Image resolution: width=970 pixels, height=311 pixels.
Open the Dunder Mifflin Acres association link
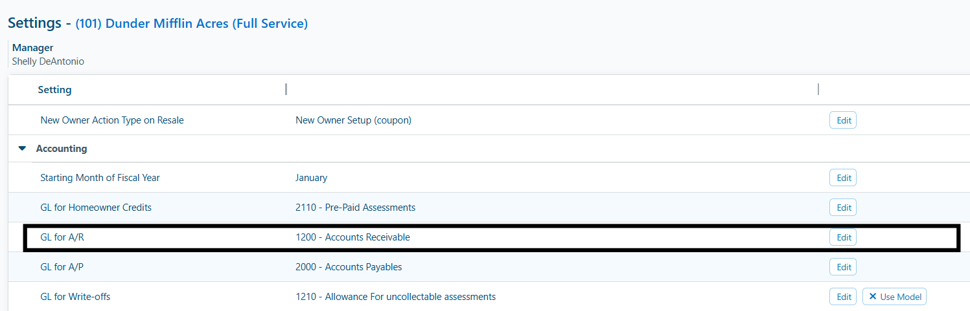(x=191, y=24)
